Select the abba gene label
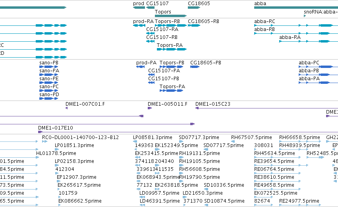 [x=260, y=4]
